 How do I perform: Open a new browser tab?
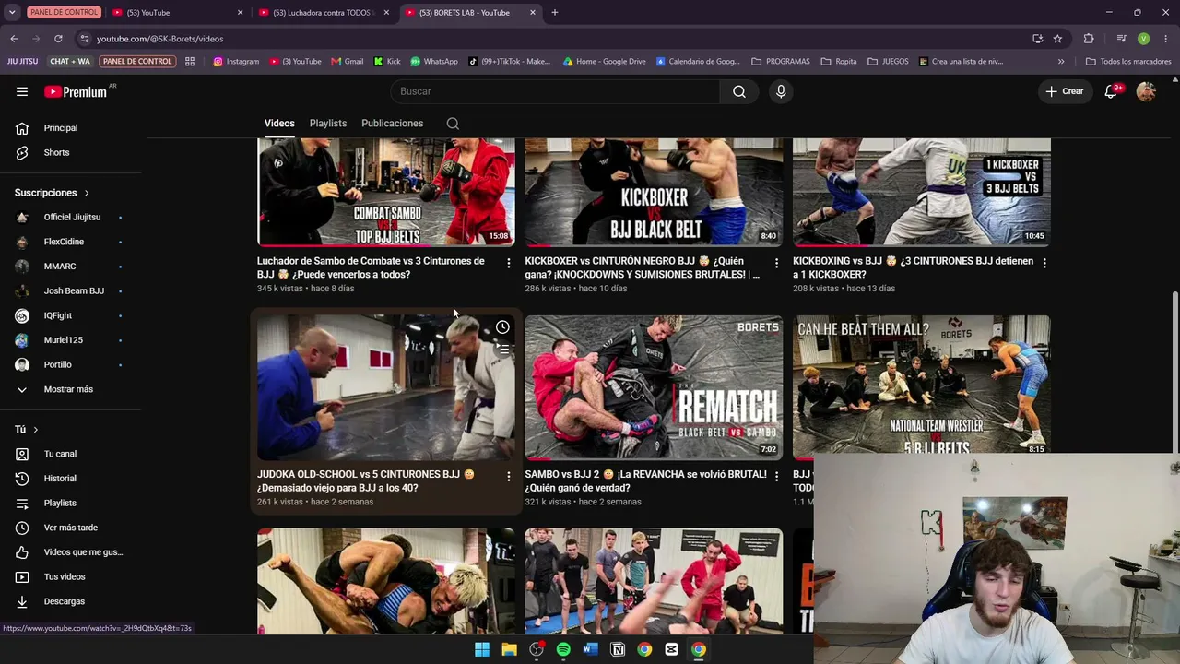(554, 13)
